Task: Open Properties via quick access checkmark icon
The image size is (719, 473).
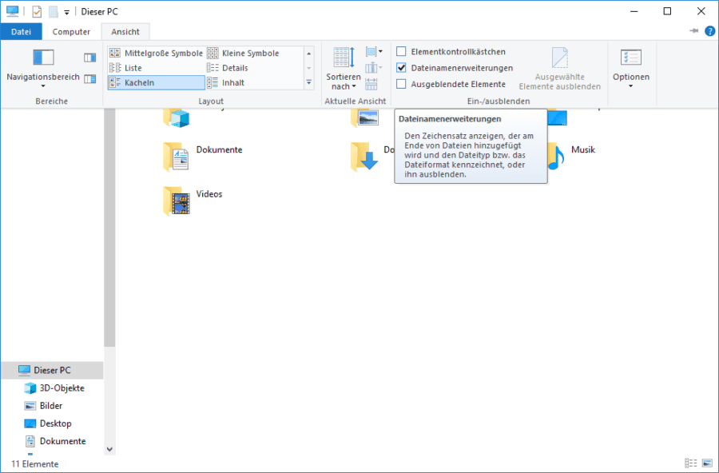Action: click(37, 11)
